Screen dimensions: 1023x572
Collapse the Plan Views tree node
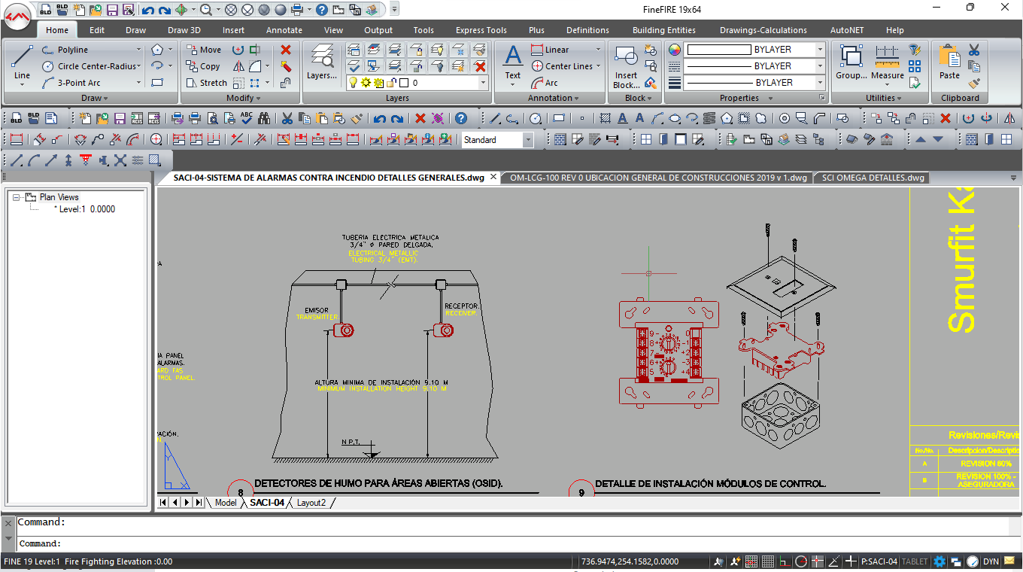(17, 197)
